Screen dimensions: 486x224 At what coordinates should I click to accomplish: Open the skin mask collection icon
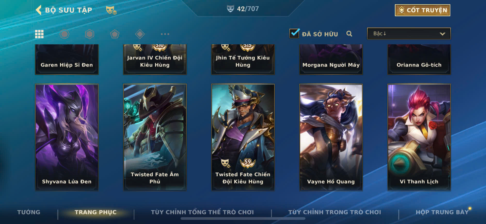click(111, 10)
